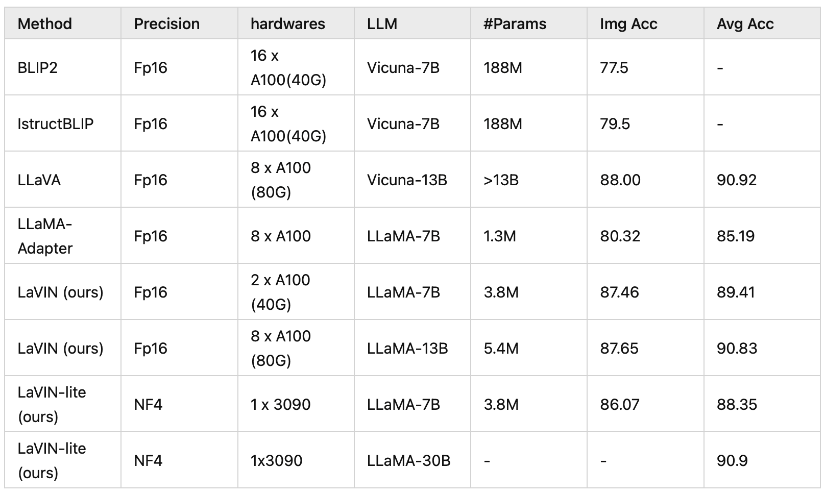825x494 pixels.
Task: Select the IstructBLIP method cell
Action: [56, 124]
